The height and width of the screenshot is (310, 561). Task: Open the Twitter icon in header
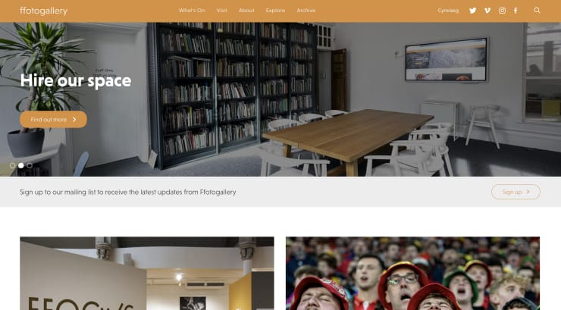pos(472,11)
